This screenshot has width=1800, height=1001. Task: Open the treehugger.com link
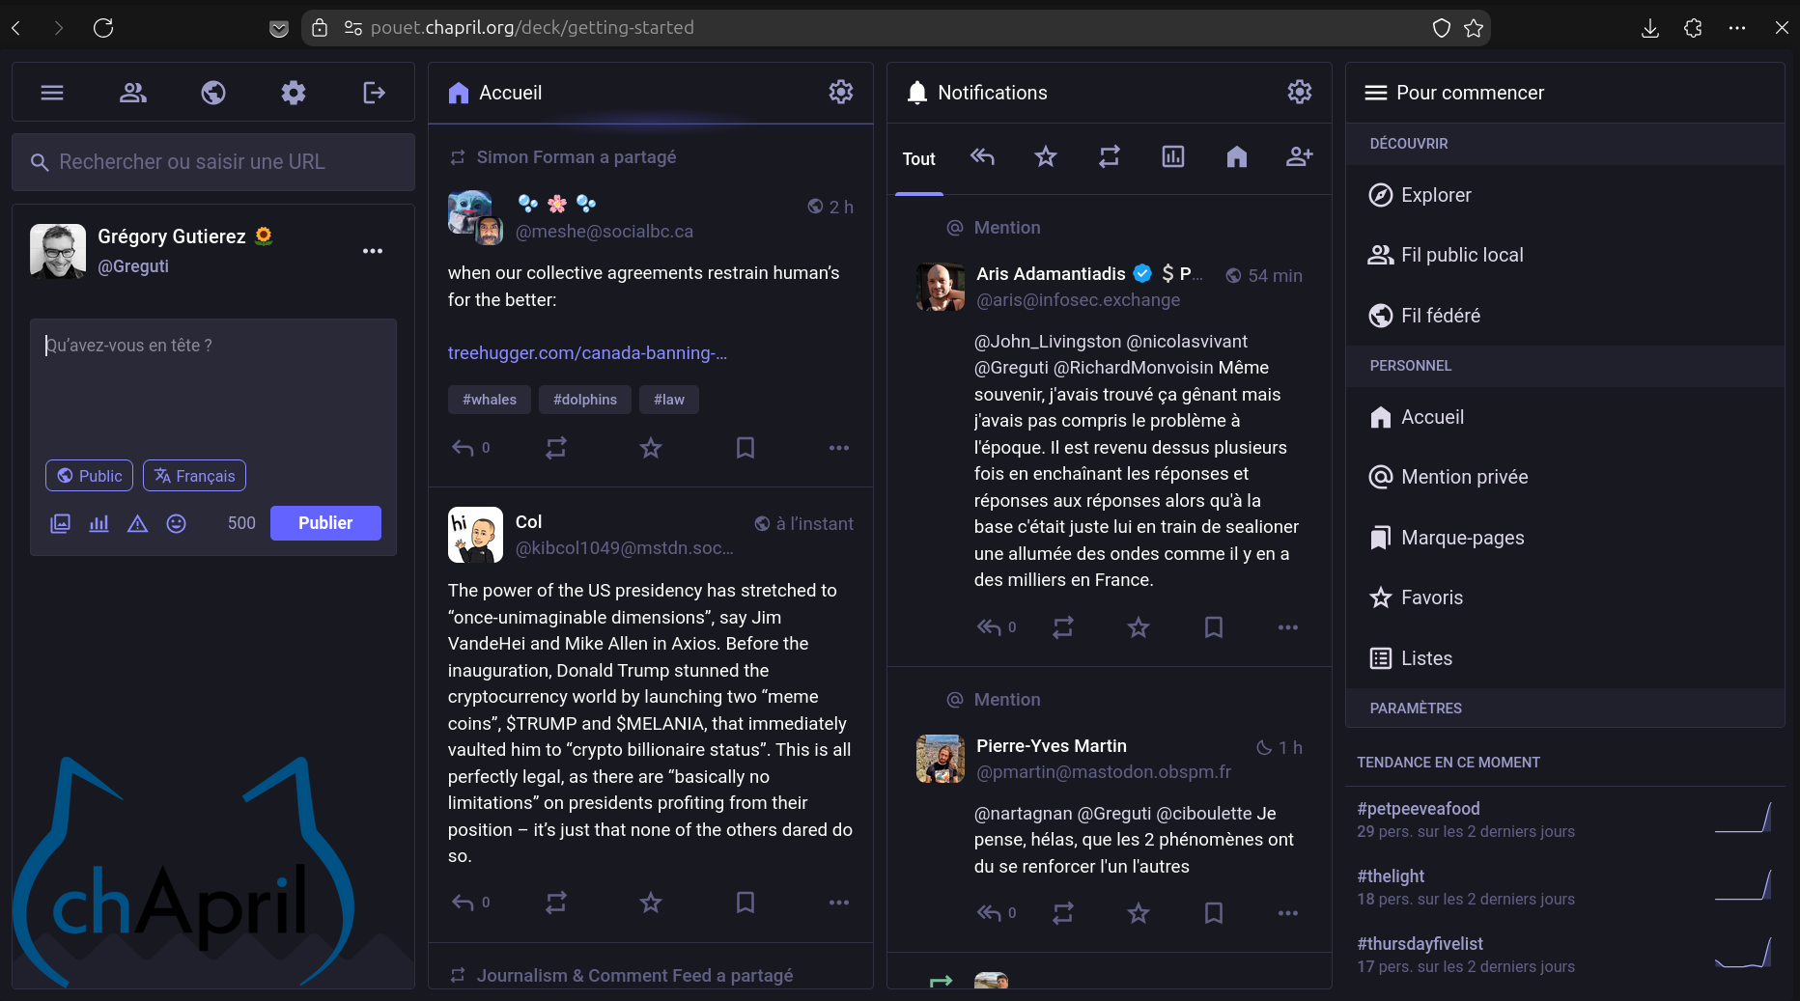tap(587, 353)
